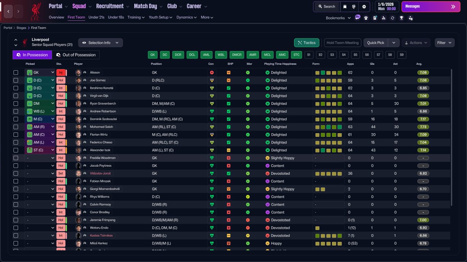
Task: Open Alexander Isak's ST (C) picked dropdown
Action: tap(40, 150)
